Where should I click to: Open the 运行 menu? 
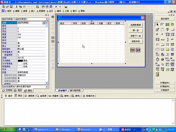pyautogui.click(x=50, y=11)
